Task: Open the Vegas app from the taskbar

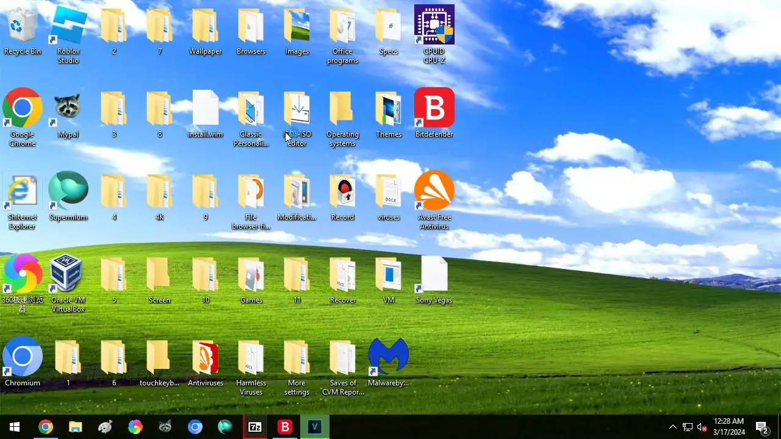Action: point(315,427)
